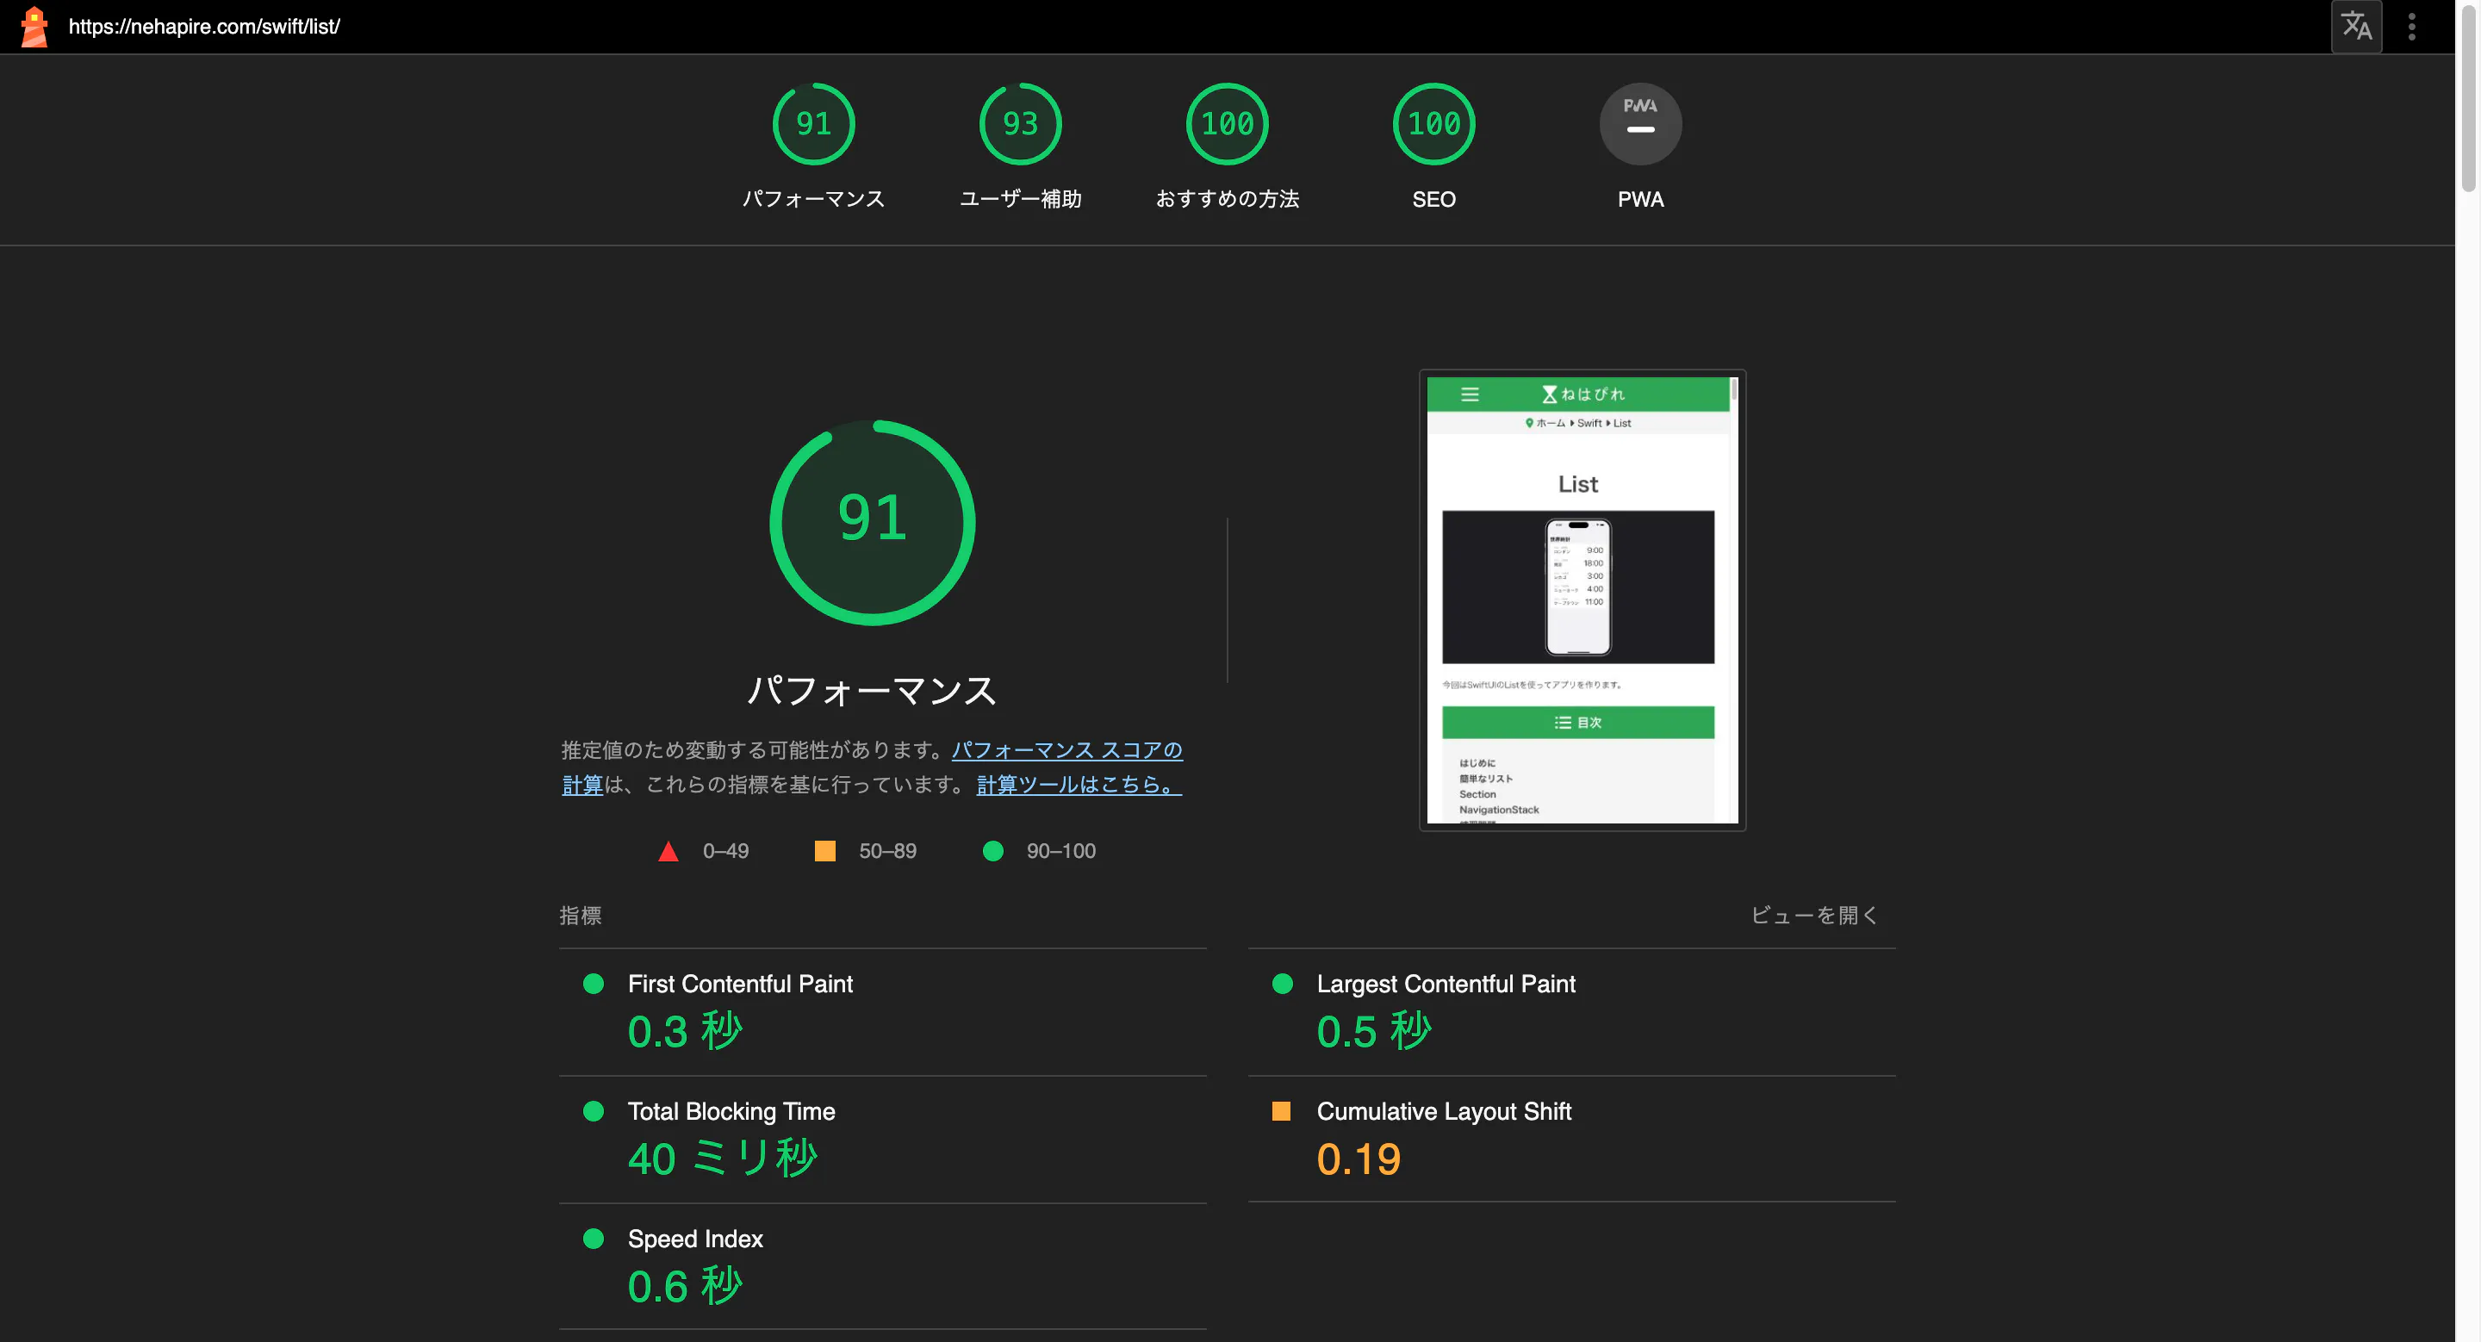Click the green circle indicator icon
This screenshot has width=2481, height=1342.
tap(992, 849)
